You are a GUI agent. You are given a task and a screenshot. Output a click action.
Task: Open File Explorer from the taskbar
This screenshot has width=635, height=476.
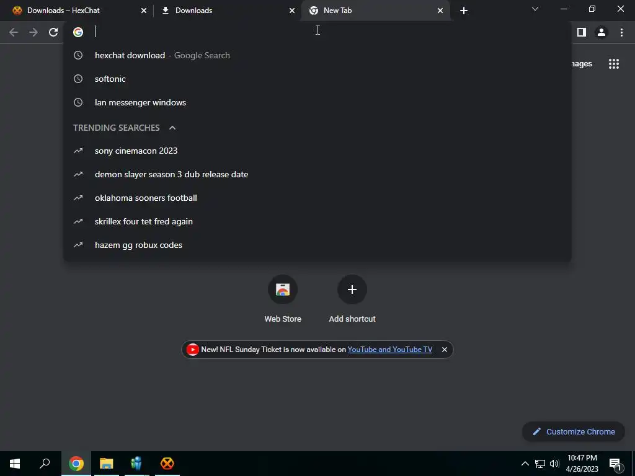click(107, 464)
